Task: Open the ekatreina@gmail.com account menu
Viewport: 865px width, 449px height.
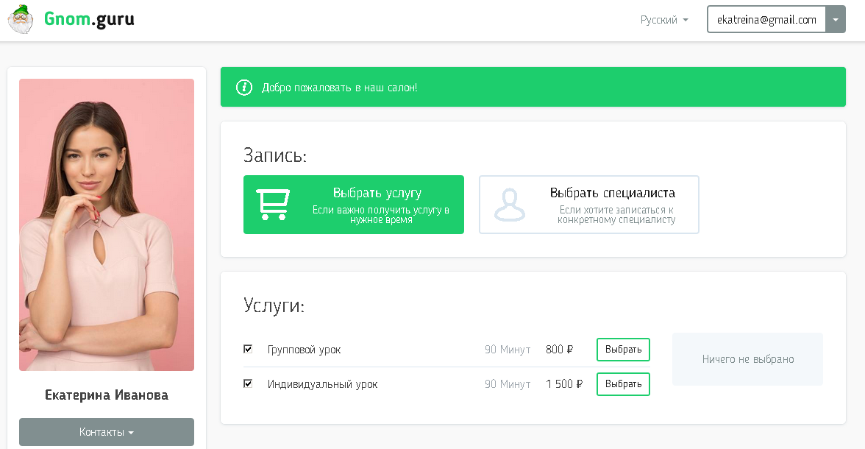Action: coord(768,19)
